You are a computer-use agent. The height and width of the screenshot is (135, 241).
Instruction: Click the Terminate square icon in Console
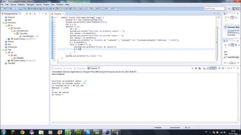[x=192, y=68]
